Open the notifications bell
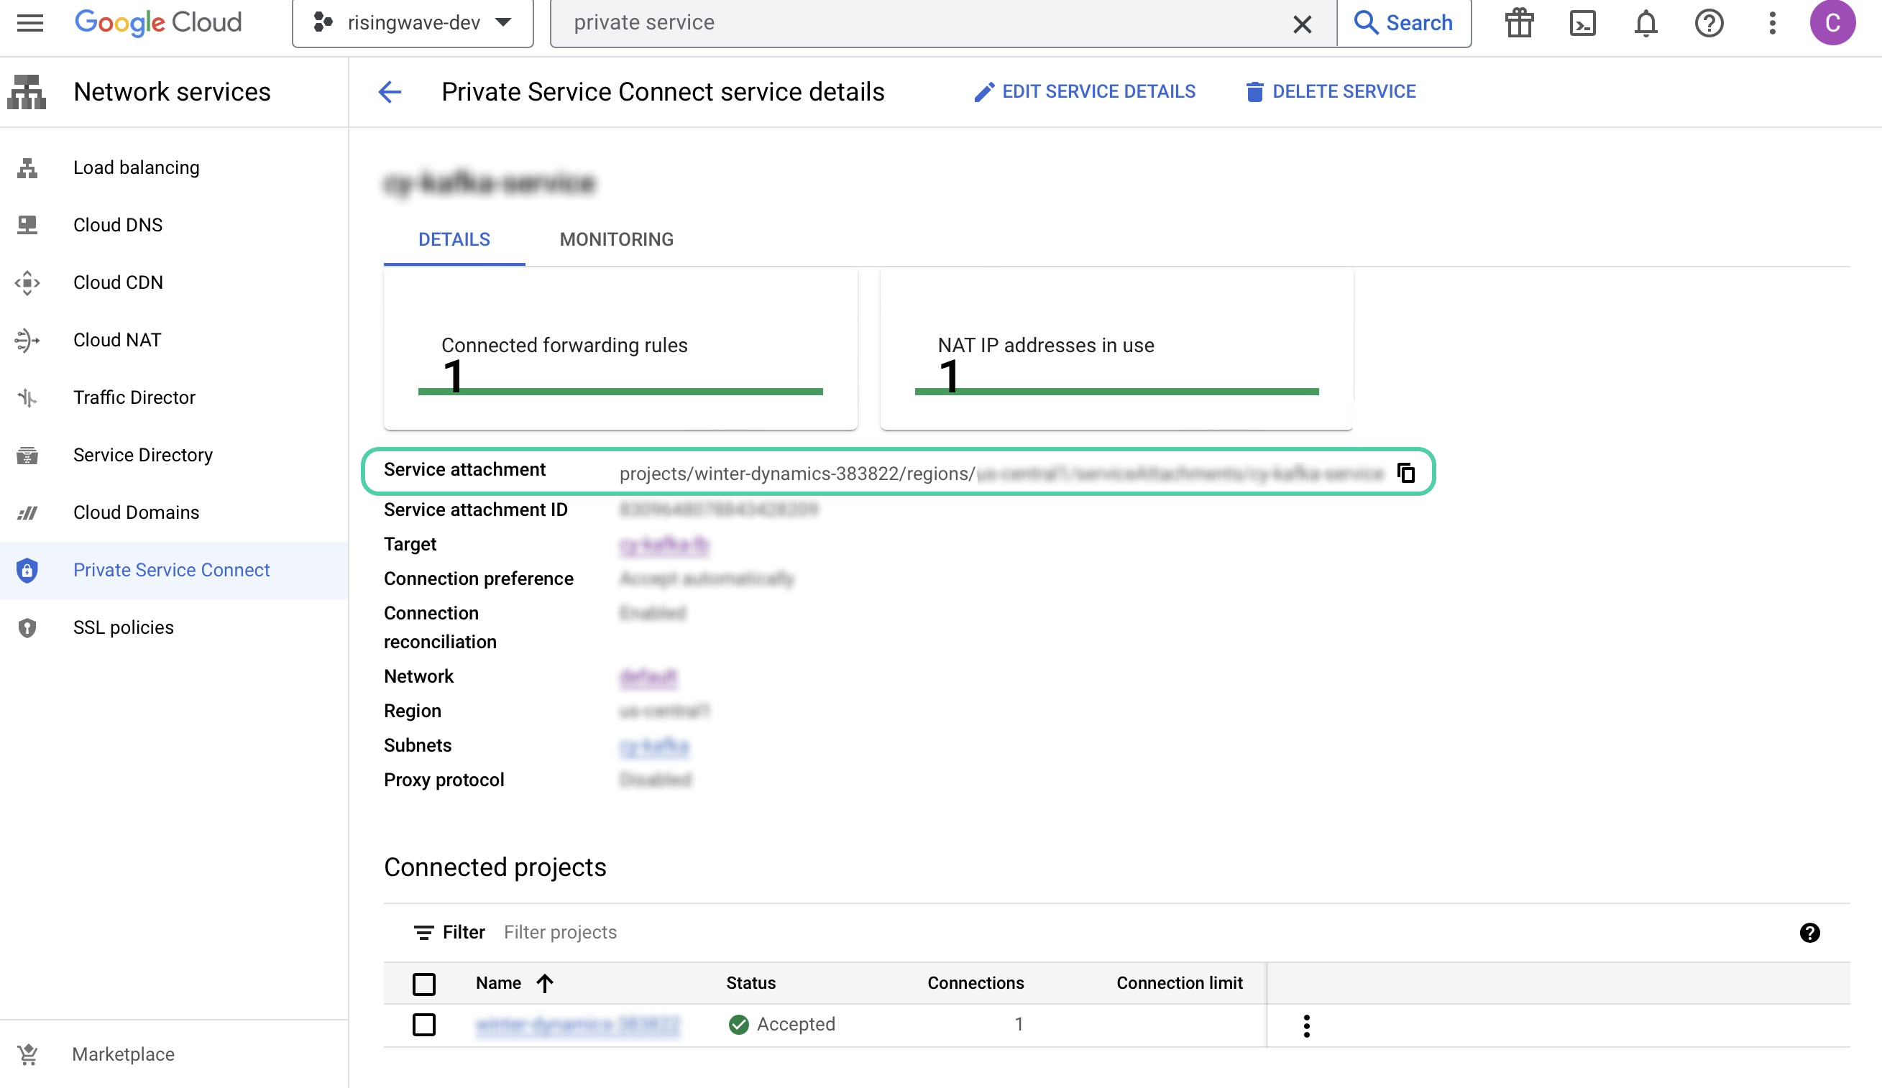1882x1088 pixels. (1645, 23)
